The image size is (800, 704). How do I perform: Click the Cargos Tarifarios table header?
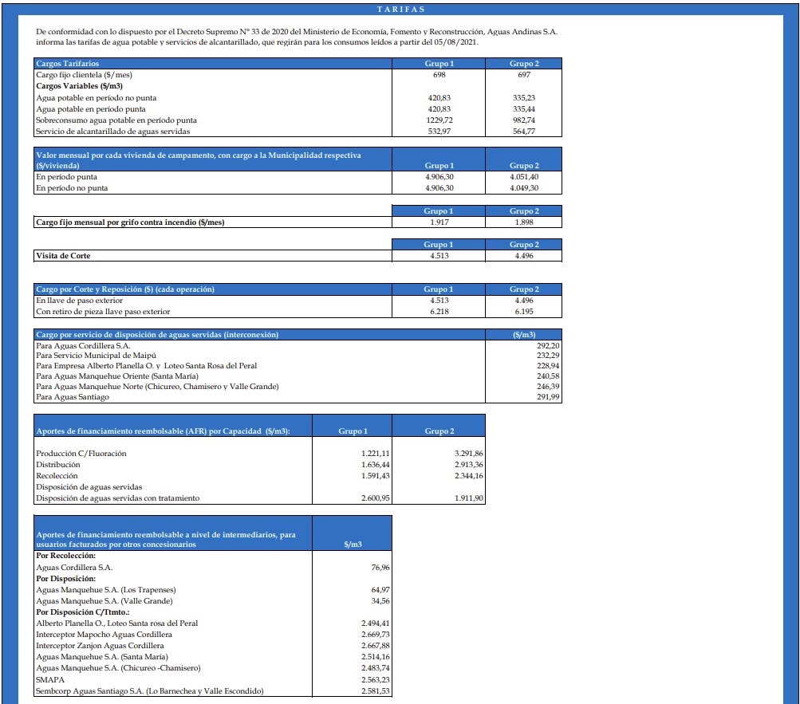68,63
